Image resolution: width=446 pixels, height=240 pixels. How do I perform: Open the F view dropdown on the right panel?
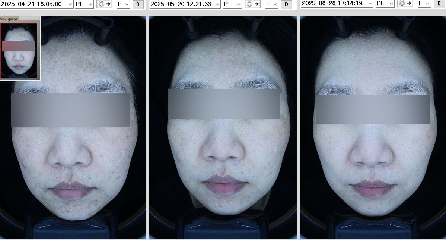tap(424, 4)
